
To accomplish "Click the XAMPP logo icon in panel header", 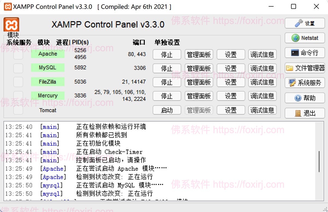I will [x=11, y=25].
